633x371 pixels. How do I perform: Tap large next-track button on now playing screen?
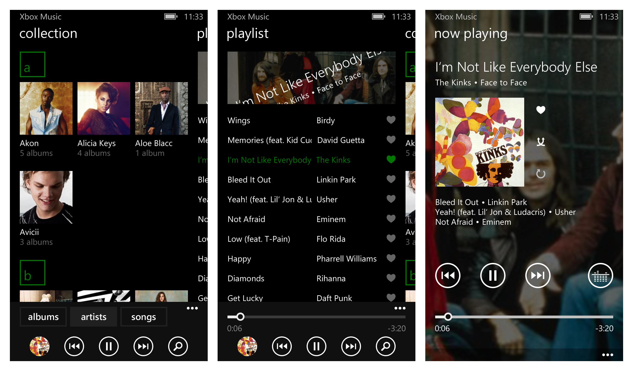[x=538, y=276]
